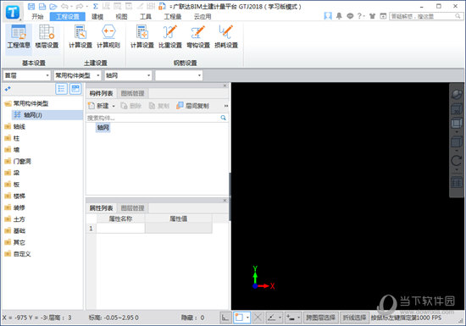Click the 跨图层选择 status bar button
This screenshot has width=466, height=326.
tap(320, 318)
